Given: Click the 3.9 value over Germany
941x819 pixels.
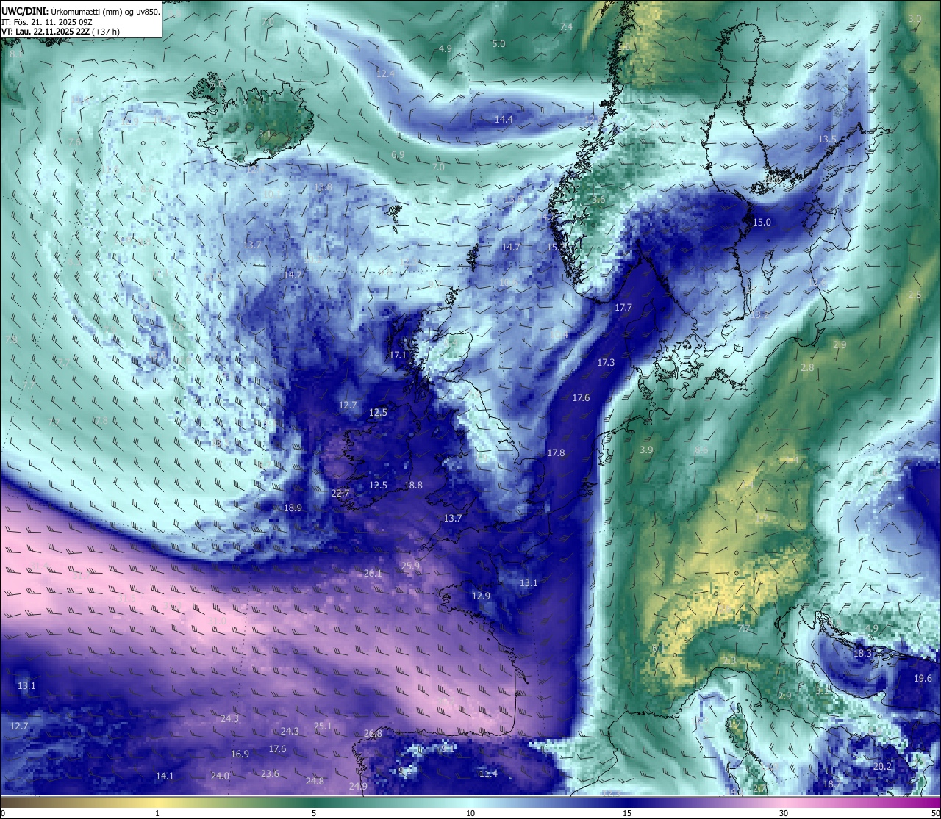Looking at the screenshot, I should click(646, 450).
